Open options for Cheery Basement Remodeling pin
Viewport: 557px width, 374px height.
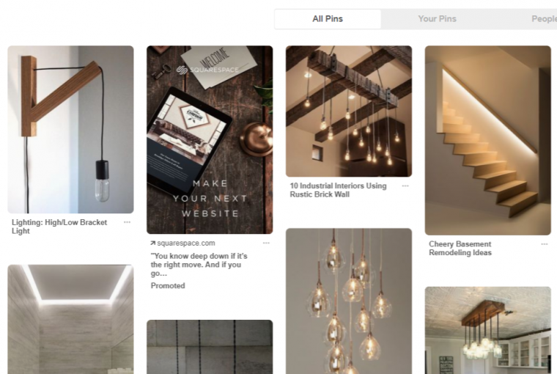[x=545, y=244]
